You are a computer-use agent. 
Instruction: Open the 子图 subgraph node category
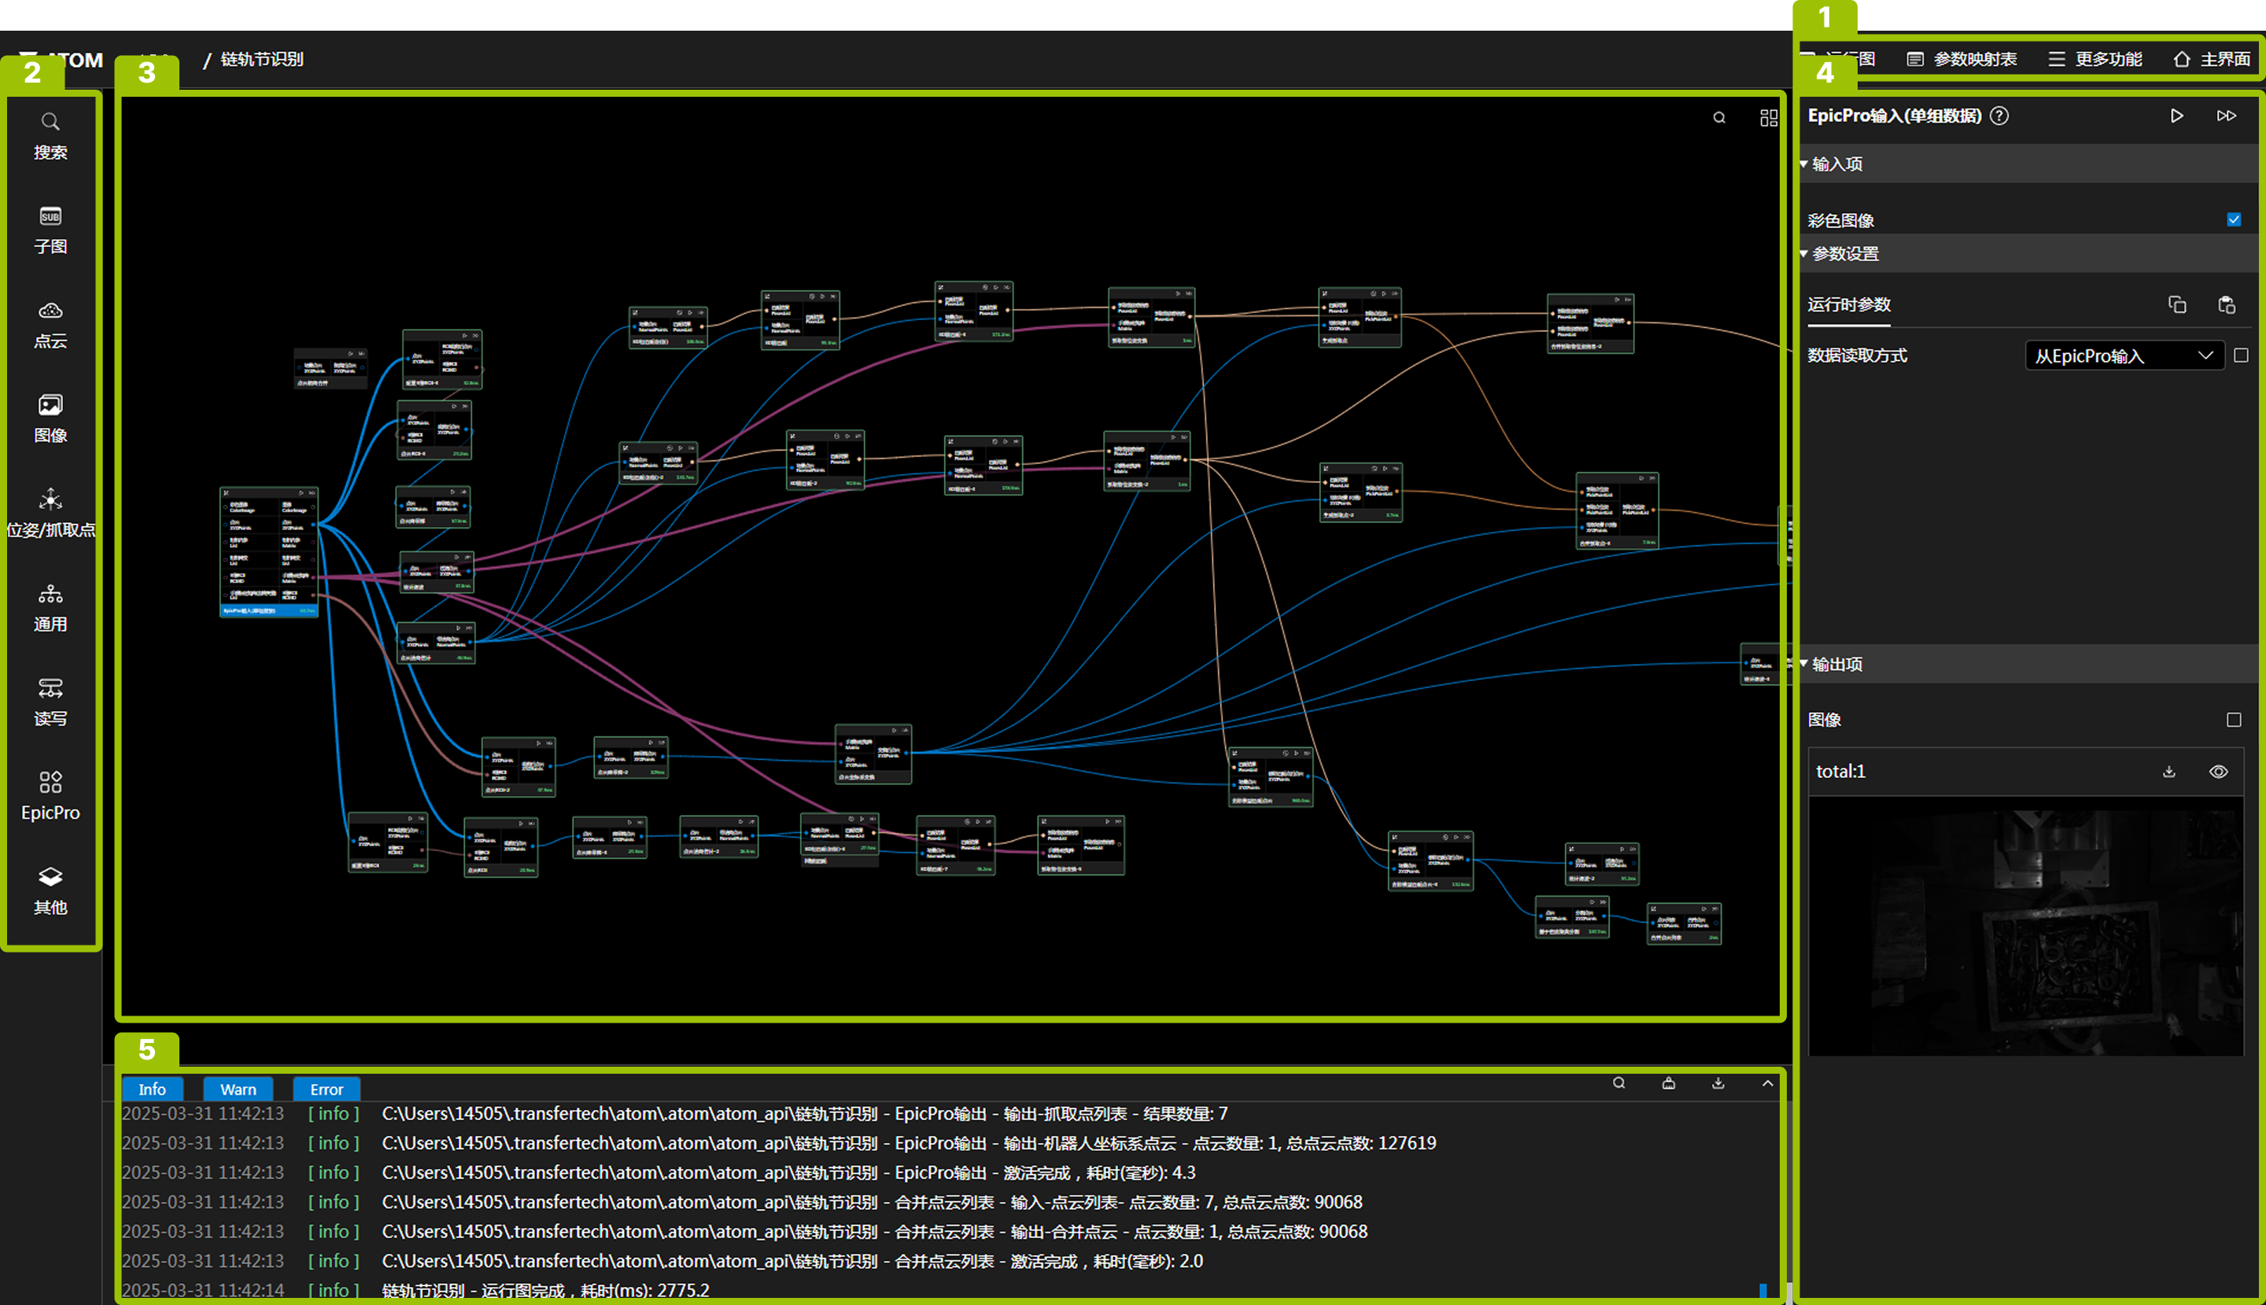50,230
